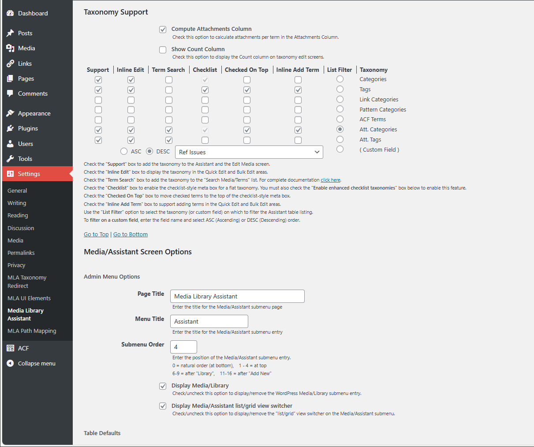Click the Links chain icon
This screenshot has height=447, width=534.
(11, 63)
